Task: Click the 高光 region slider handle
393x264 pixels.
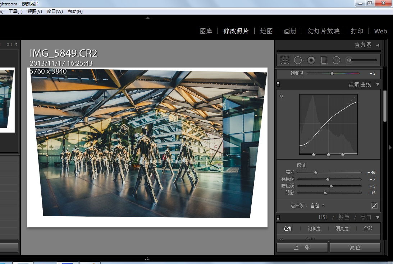Action: 316,172
